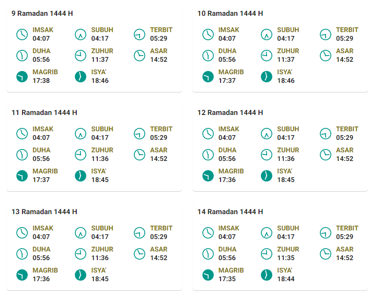374x297 pixels.
Task: Tap the Duha clock icon for 12 Ramadan
Action: [x=208, y=155]
